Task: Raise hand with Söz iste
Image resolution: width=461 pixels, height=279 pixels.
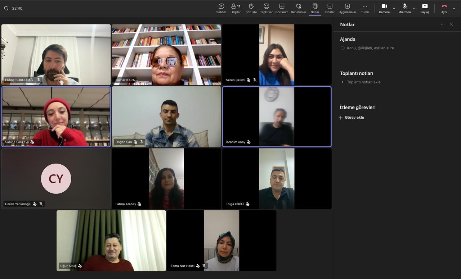Action: click(x=251, y=8)
